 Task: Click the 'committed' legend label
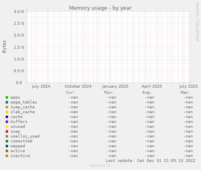coord(21,141)
